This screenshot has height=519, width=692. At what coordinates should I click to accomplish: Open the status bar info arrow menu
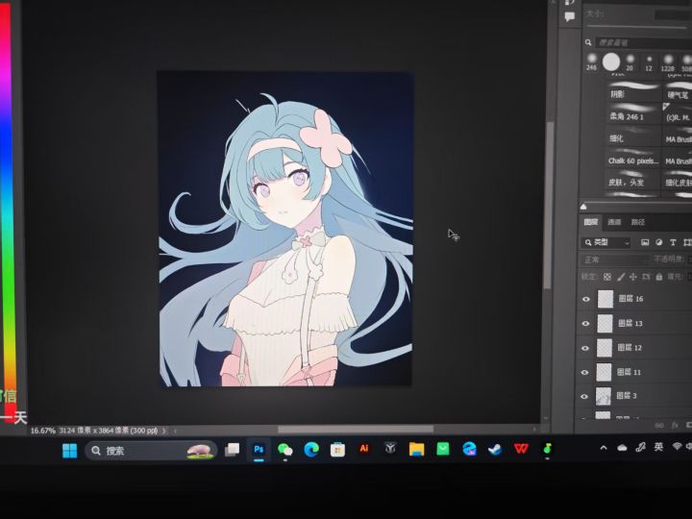[164, 431]
